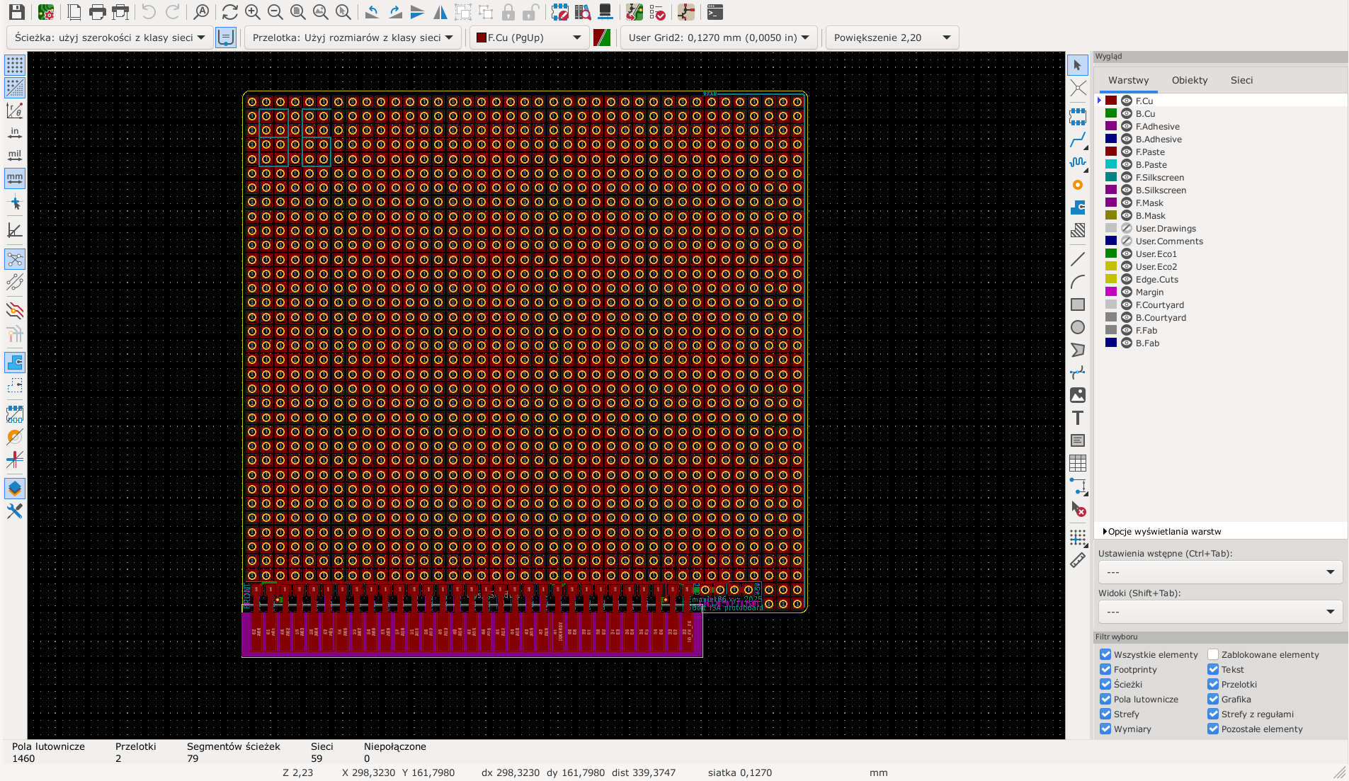Open Widoki viewports dropdown
1349x781 pixels.
tap(1220, 612)
